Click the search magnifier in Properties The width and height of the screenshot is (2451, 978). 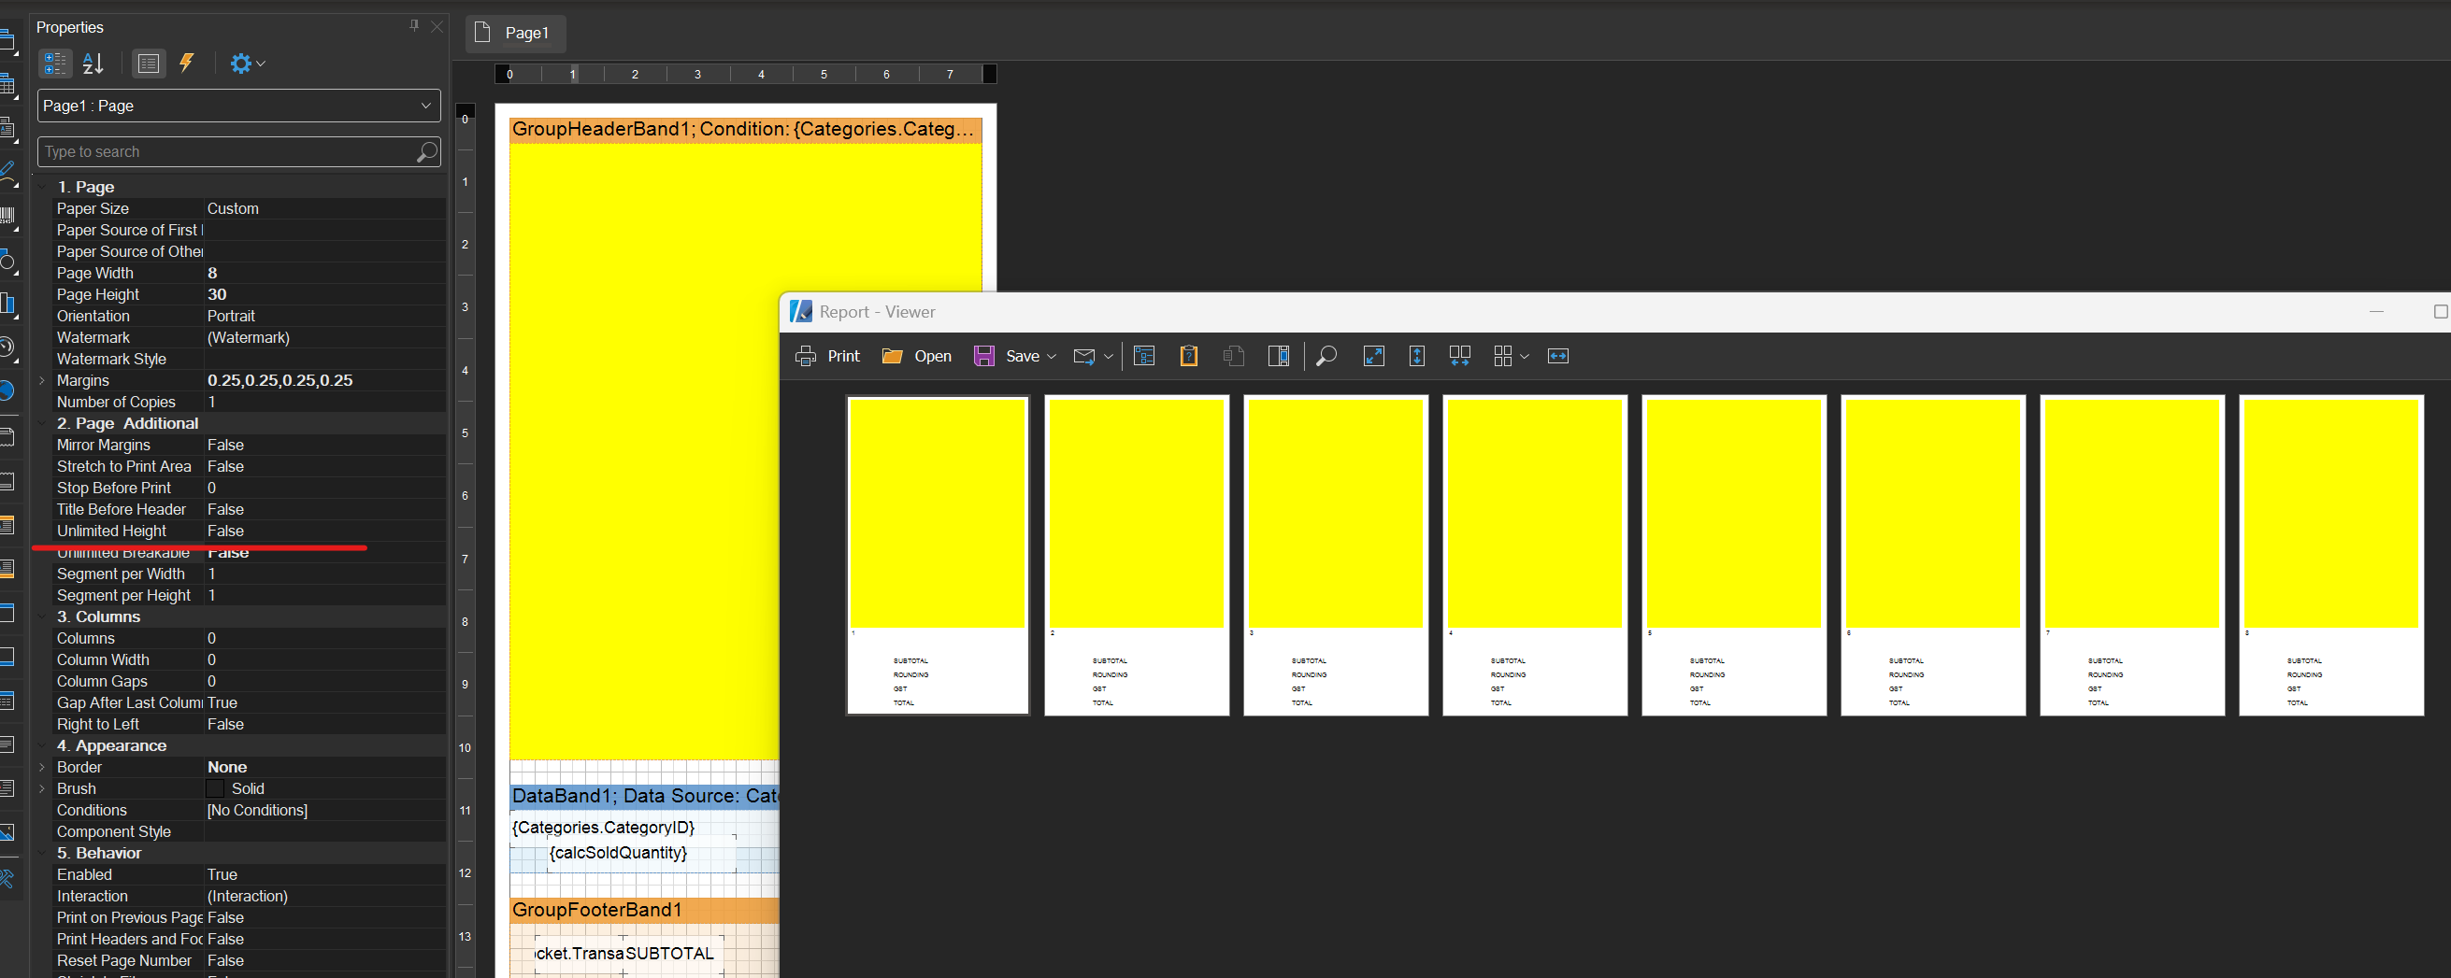(x=427, y=152)
